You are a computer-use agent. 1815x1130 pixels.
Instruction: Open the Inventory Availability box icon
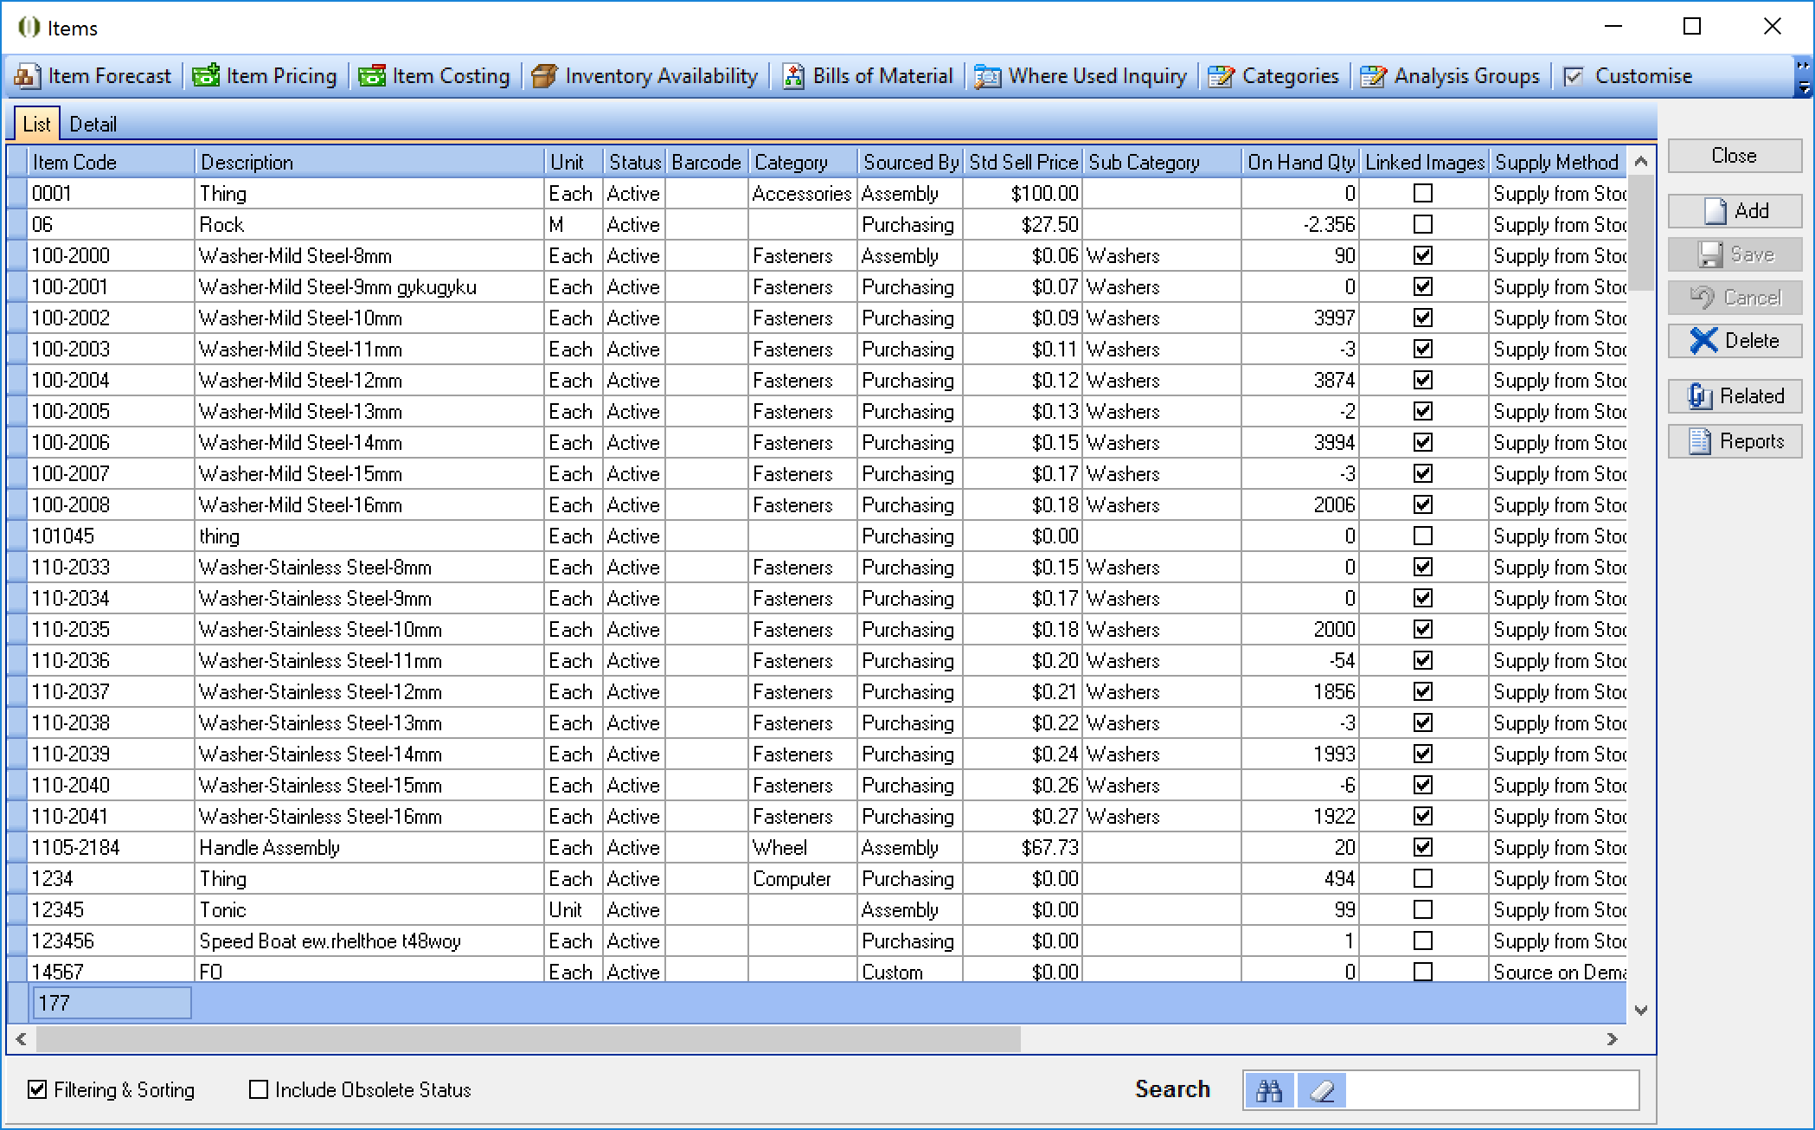544,77
